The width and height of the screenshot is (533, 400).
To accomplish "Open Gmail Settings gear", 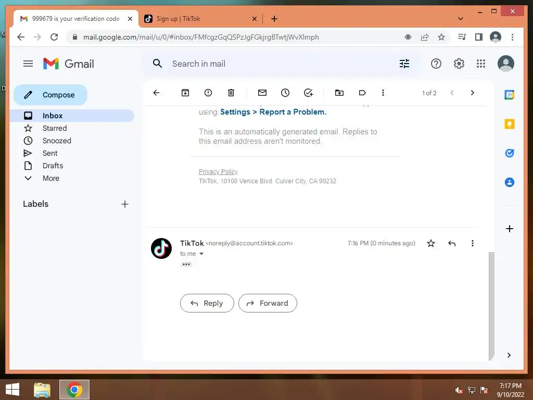I will point(459,64).
